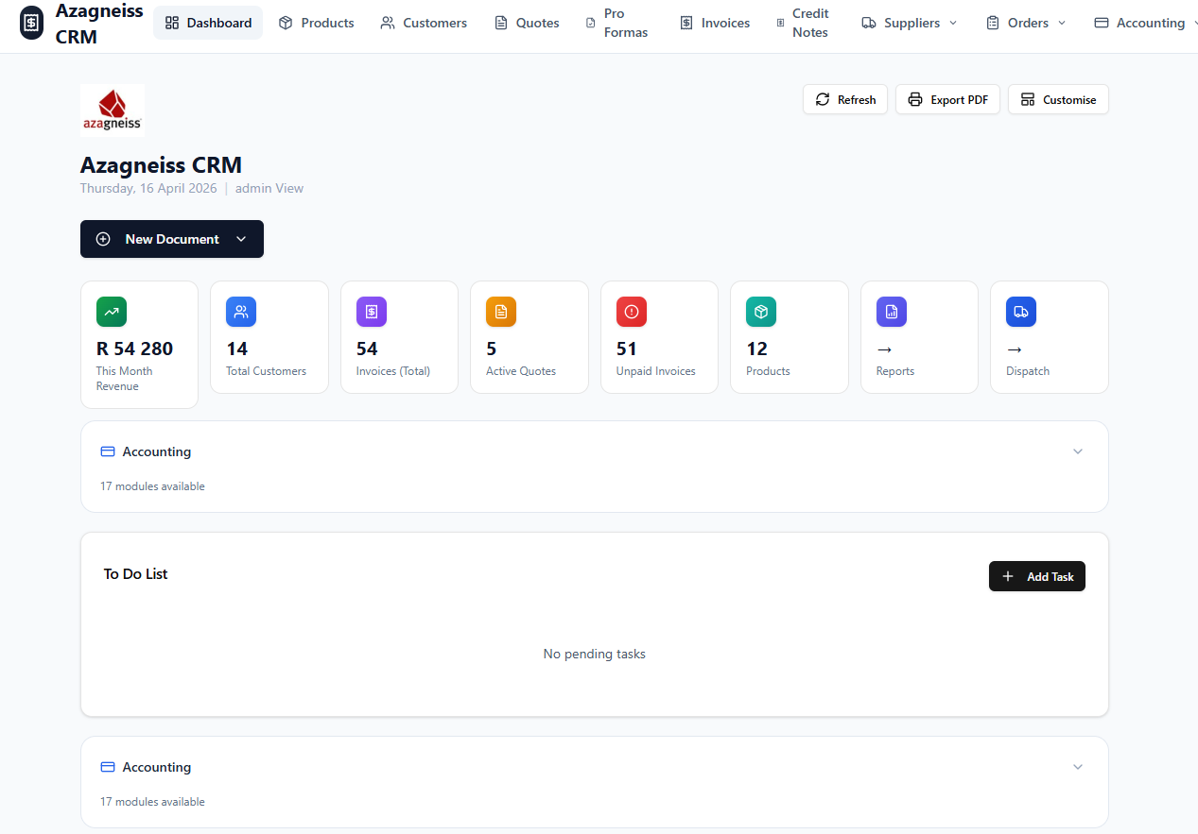This screenshot has height=834, width=1198.
Task: Open the Invoices page
Action: (715, 23)
